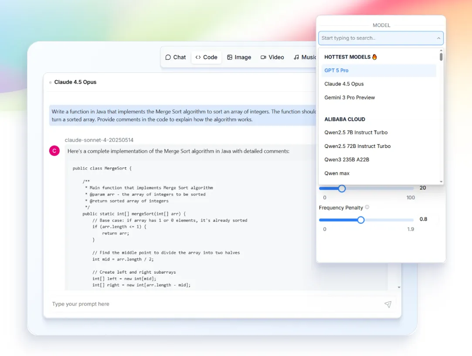Switch to the Video tab
The image size is (472, 356).
pos(272,57)
